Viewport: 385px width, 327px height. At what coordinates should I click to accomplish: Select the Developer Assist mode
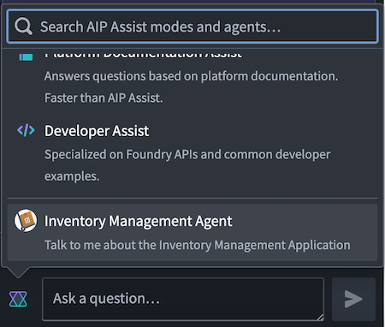click(x=192, y=153)
